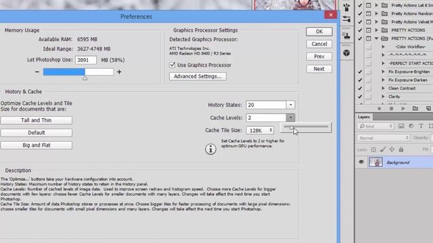Filter layers by type layer icon
The height and width of the screenshot is (243, 433).
click(x=421, y=126)
